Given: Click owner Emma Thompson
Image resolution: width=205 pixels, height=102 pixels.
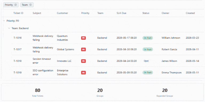Looking at the screenshot, I should click(171, 73).
